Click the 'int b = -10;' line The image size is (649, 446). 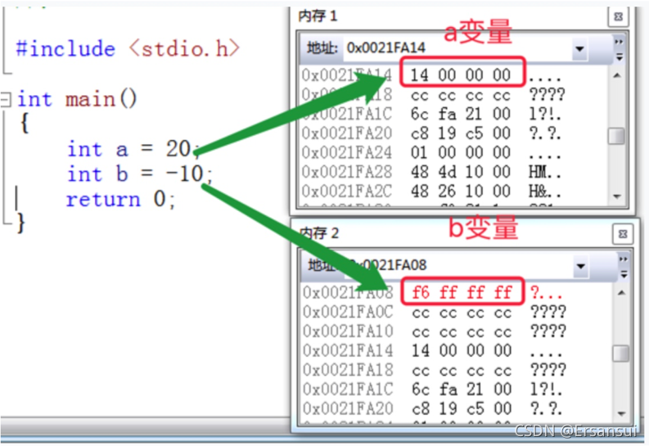click(140, 173)
